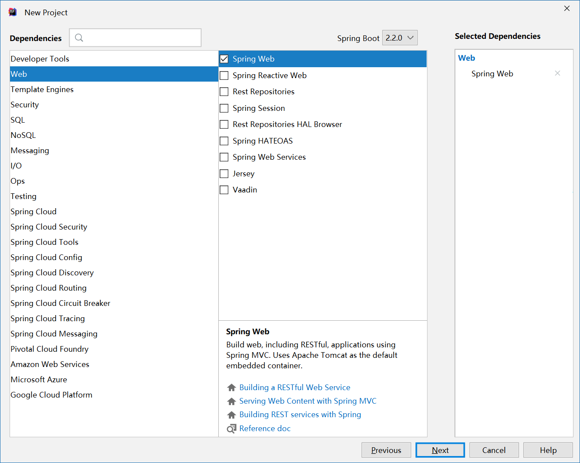The image size is (580, 463).
Task: Enable the Vaadin checkbox
Action: 224,190
